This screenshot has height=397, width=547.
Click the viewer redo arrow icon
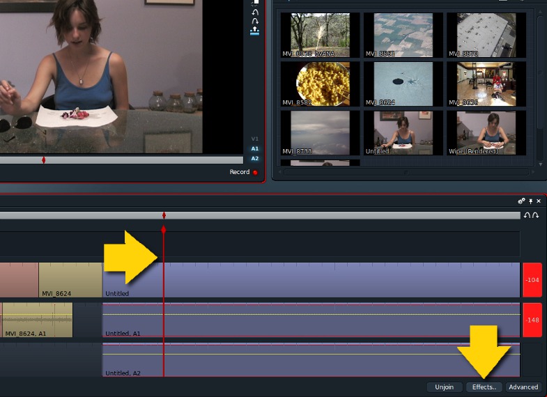(254, 20)
